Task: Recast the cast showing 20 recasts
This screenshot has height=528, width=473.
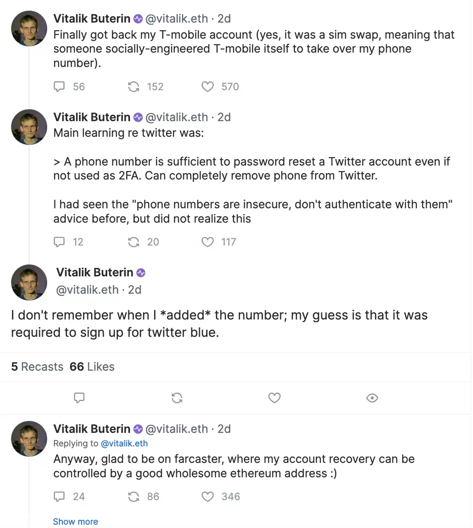Action: coord(133,242)
